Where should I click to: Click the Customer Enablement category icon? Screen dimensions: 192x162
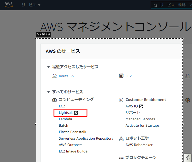coord(121,100)
